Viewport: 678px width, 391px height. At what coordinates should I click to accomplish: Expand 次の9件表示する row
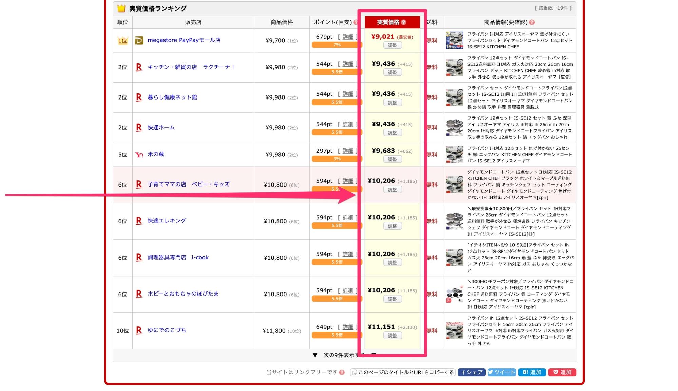tap(344, 355)
